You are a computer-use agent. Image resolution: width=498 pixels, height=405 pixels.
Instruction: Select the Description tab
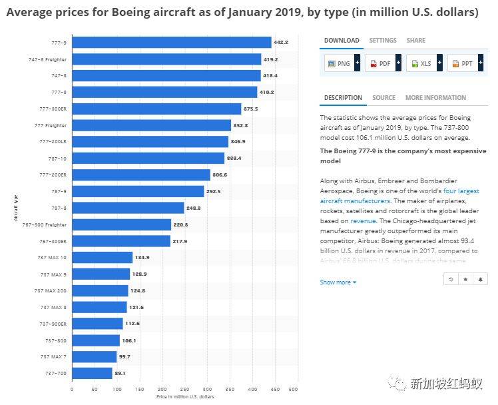[x=343, y=98]
